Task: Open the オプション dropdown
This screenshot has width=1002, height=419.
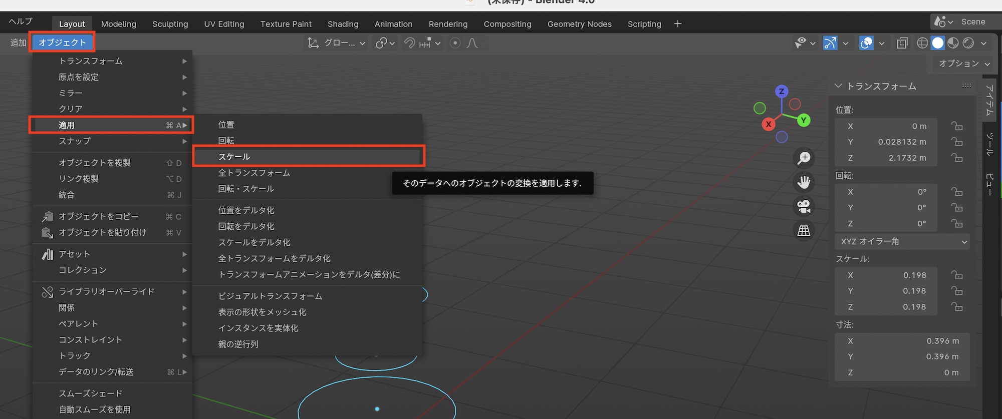Action: (x=964, y=64)
